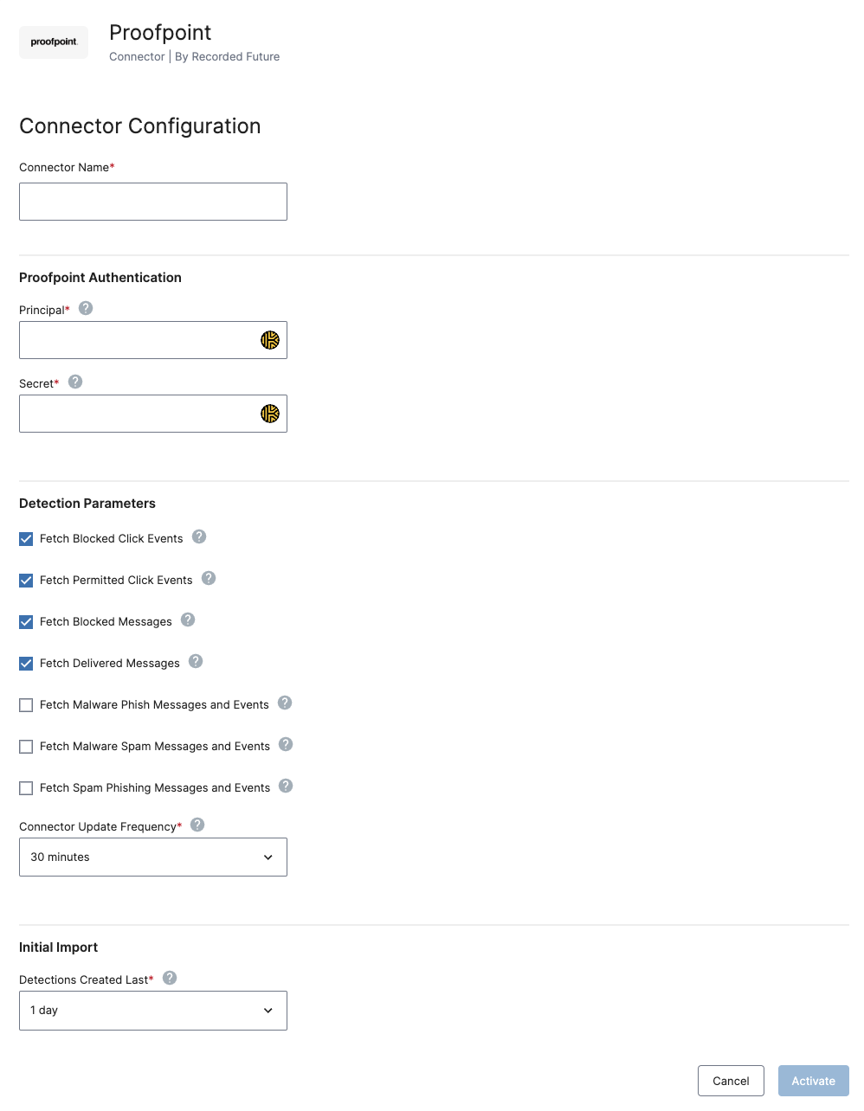Click the Keeper password icon in Secret field
Screen dimensions: 864x1111
pyautogui.click(x=270, y=414)
